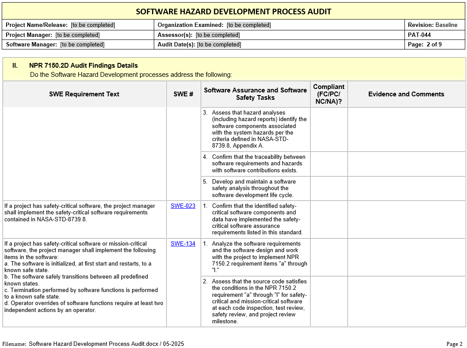Click Evidence cell for software safety analysis task
This screenshot has width=467, height=348.
(406, 188)
